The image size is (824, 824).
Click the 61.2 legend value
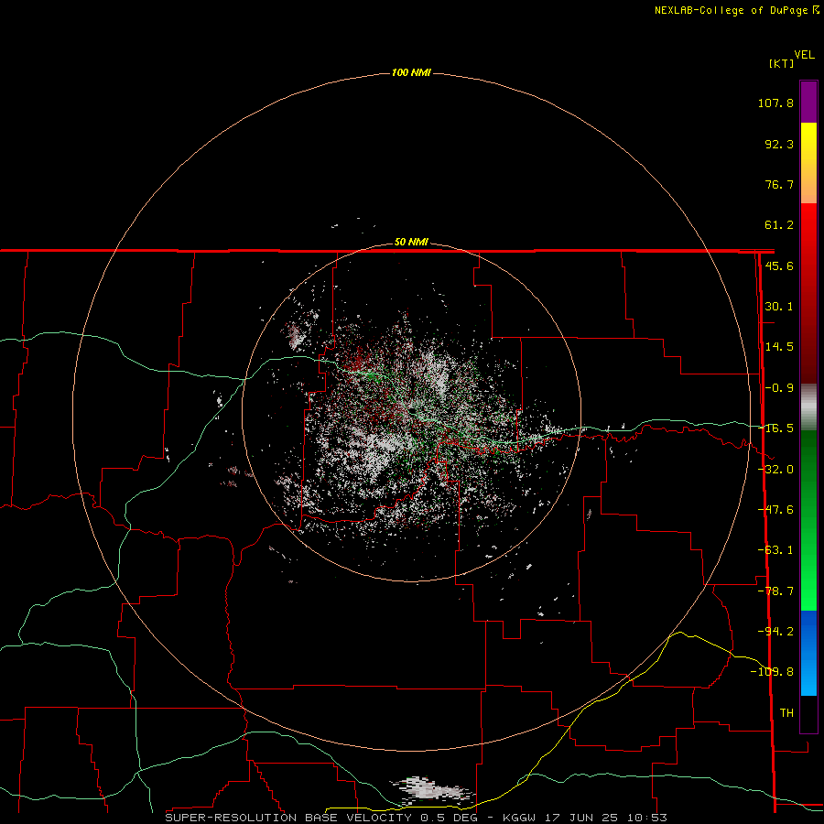pos(779,225)
